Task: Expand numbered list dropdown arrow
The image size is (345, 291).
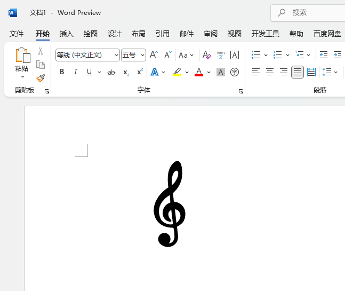Action: (x=287, y=55)
